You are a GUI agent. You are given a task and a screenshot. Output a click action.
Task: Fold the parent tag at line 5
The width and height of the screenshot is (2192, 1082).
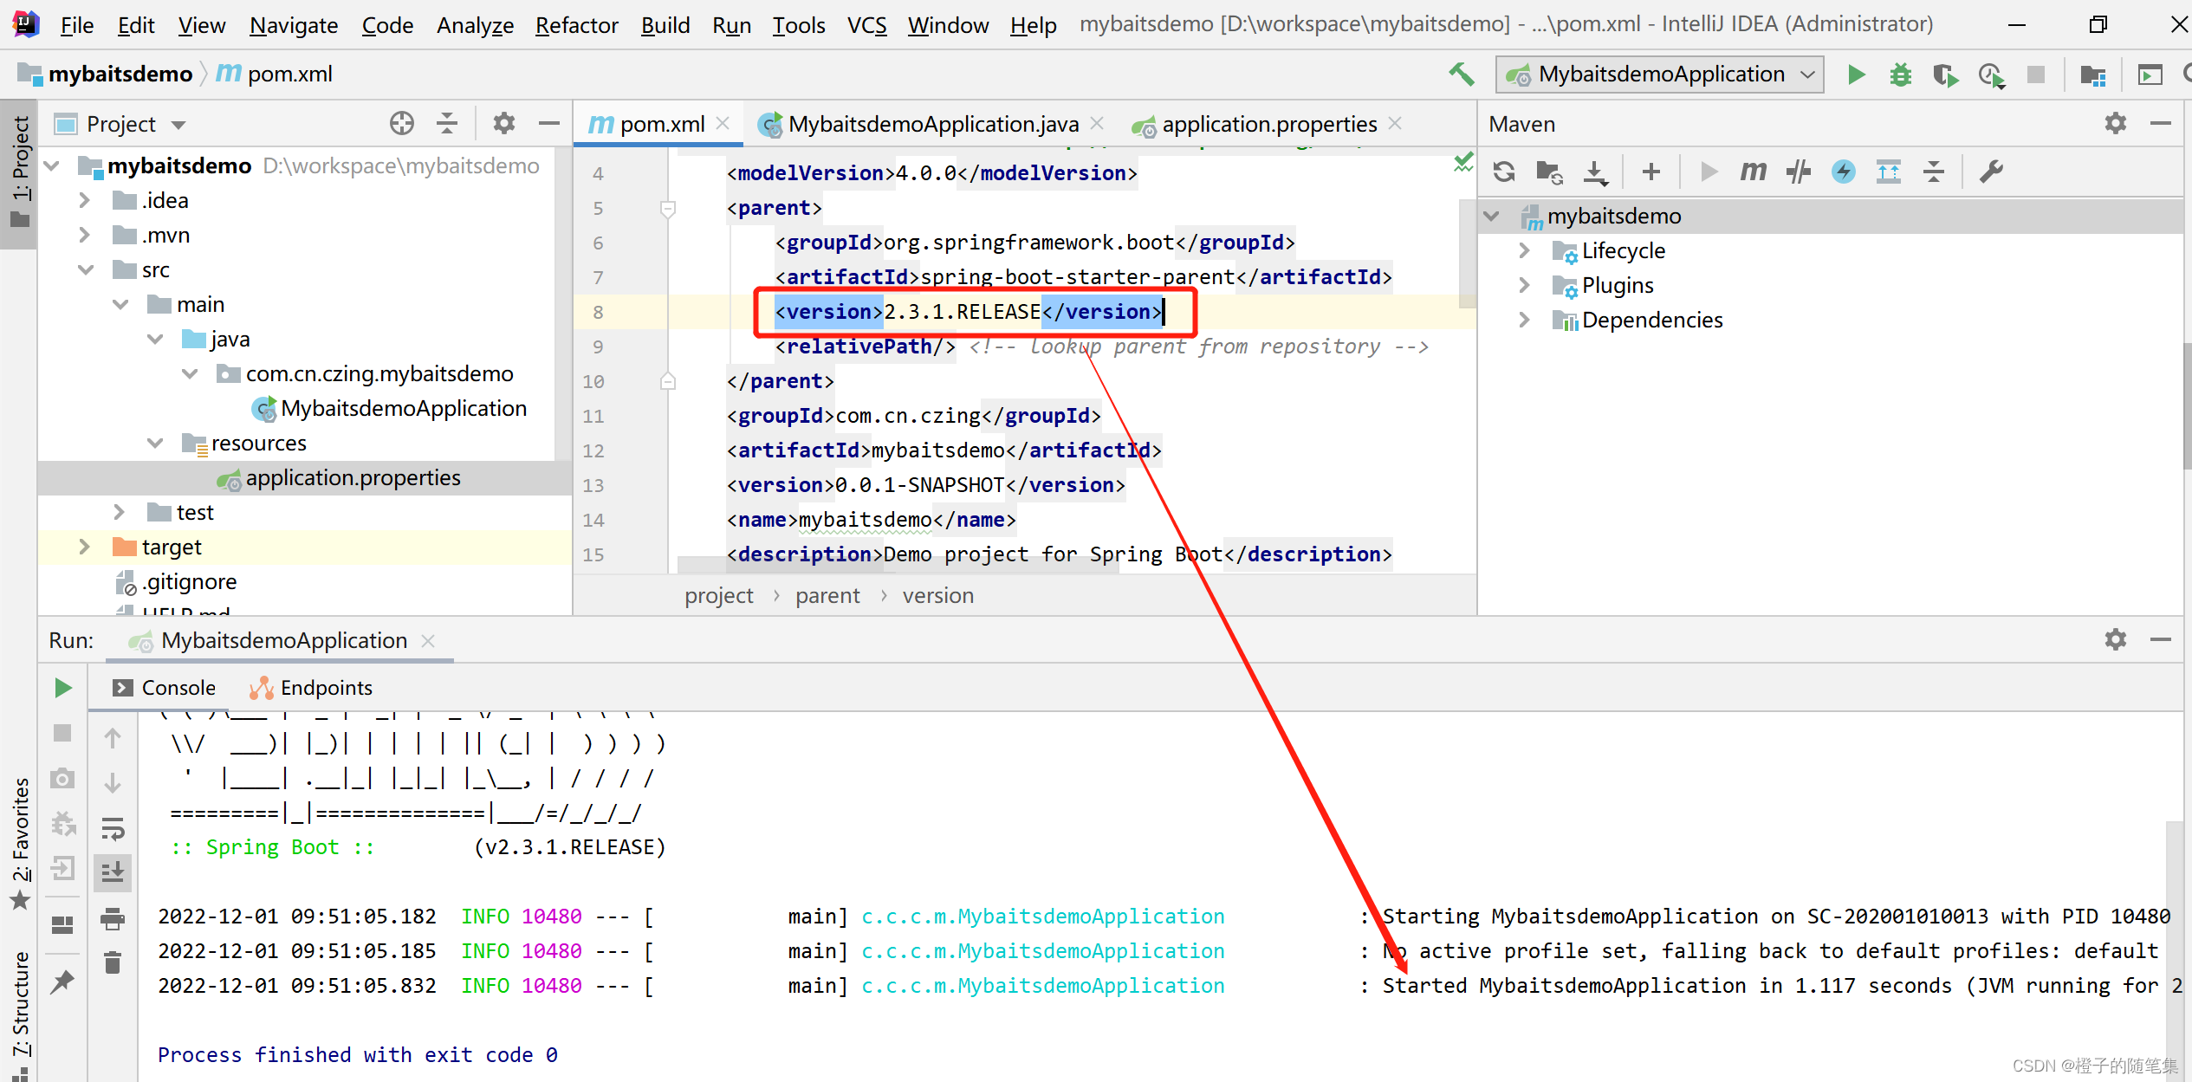coord(668,209)
